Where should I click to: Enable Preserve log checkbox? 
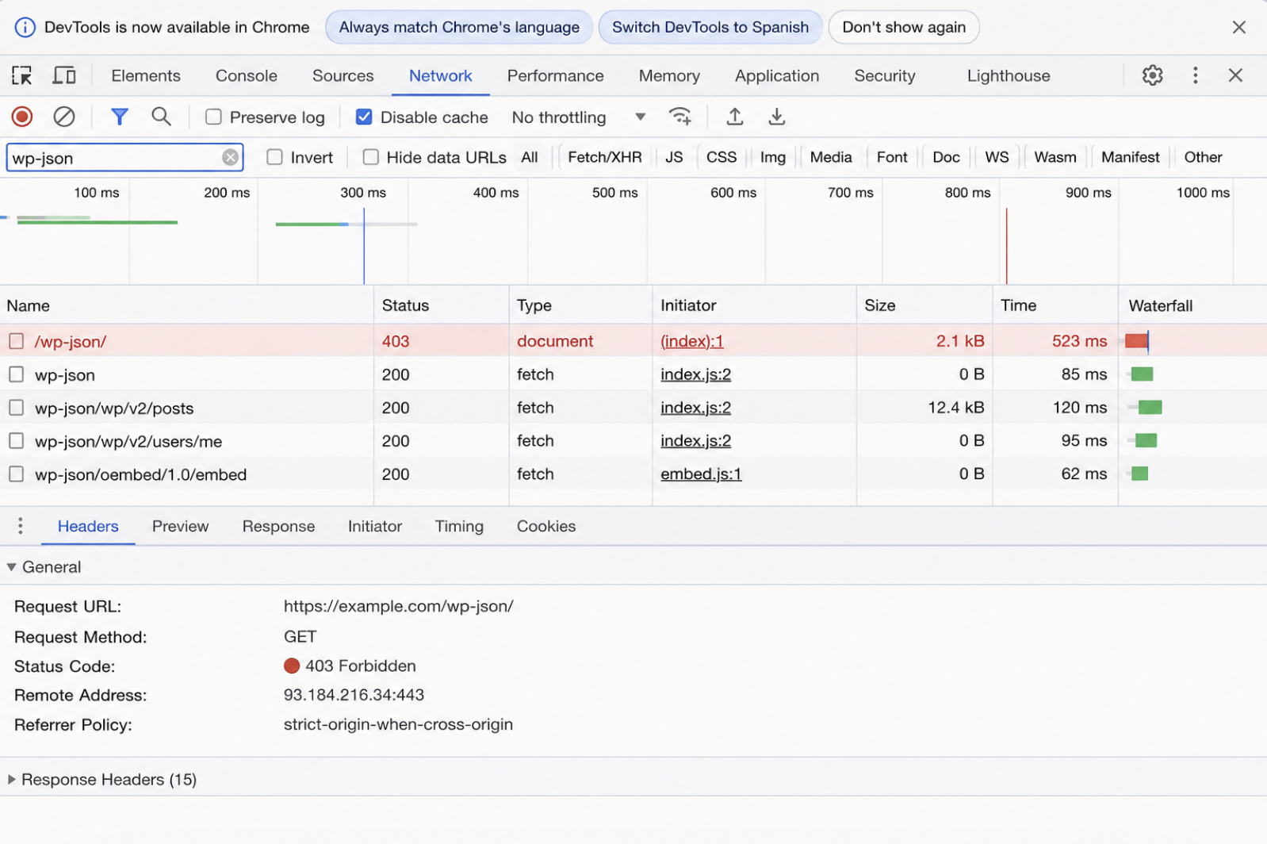click(x=213, y=117)
